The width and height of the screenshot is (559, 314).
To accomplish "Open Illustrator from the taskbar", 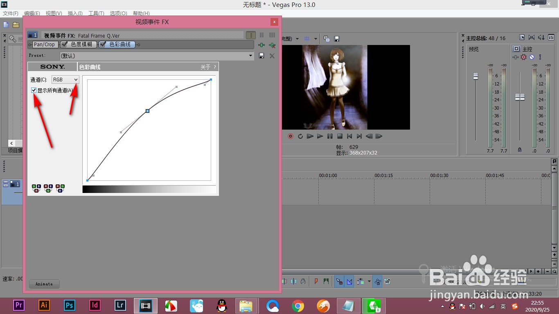I will (44, 305).
